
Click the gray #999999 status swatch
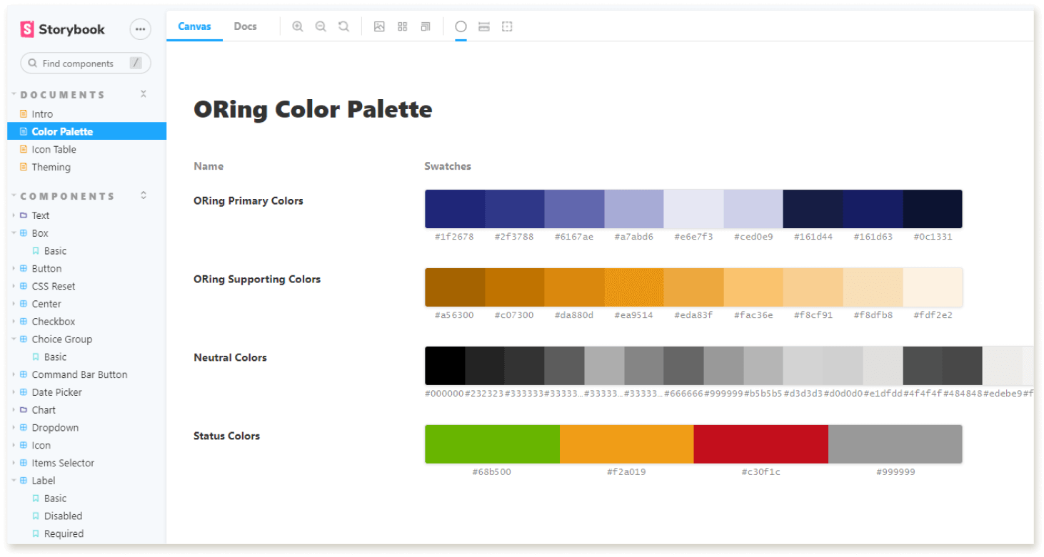895,444
